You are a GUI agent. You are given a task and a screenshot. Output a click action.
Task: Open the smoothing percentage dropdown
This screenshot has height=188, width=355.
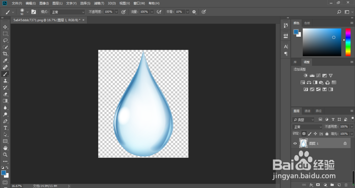[x=187, y=12]
